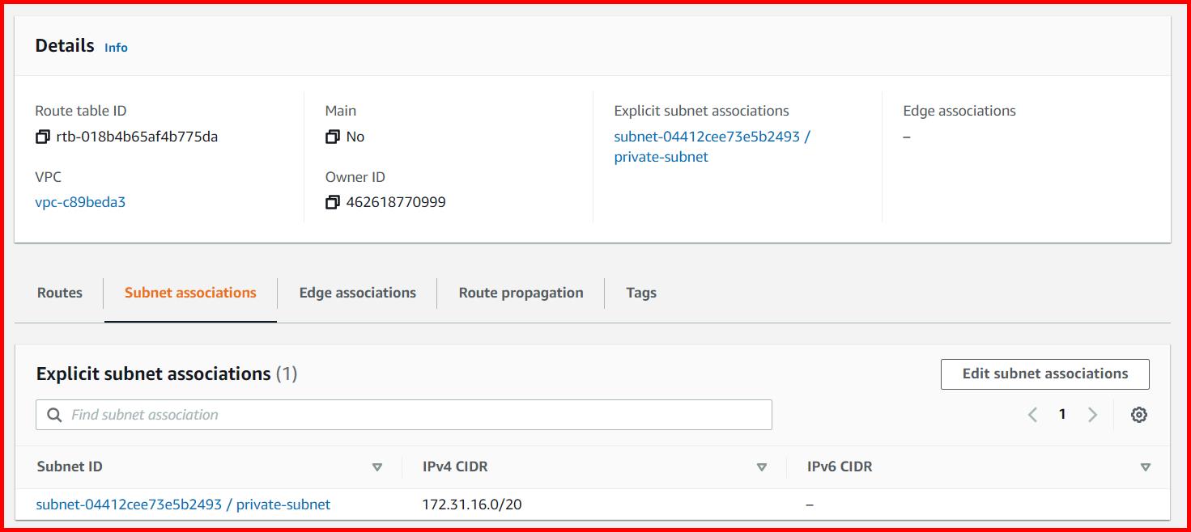Sort by IPv4 CIDR column arrow
This screenshot has height=532, width=1191.
point(761,467)
